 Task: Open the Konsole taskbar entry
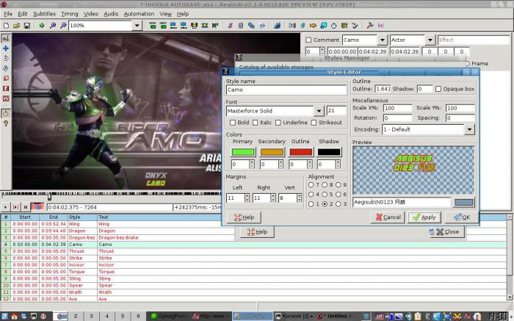294,316
